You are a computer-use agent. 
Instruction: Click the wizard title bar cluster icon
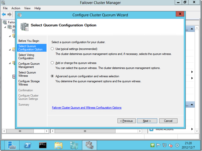point(20,15)
